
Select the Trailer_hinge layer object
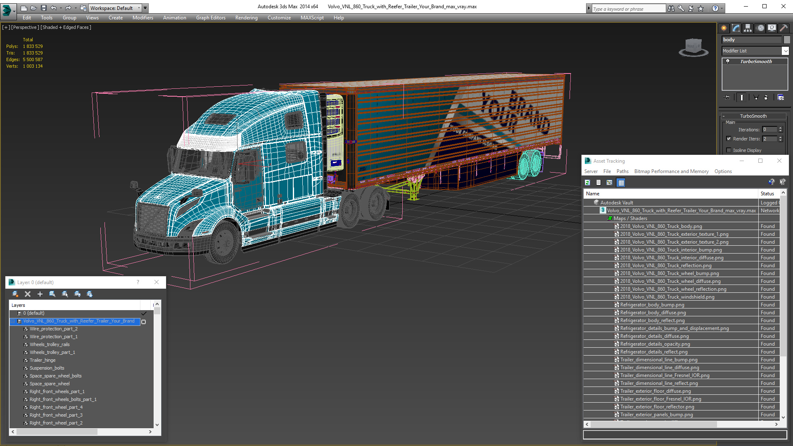point(42,360)
